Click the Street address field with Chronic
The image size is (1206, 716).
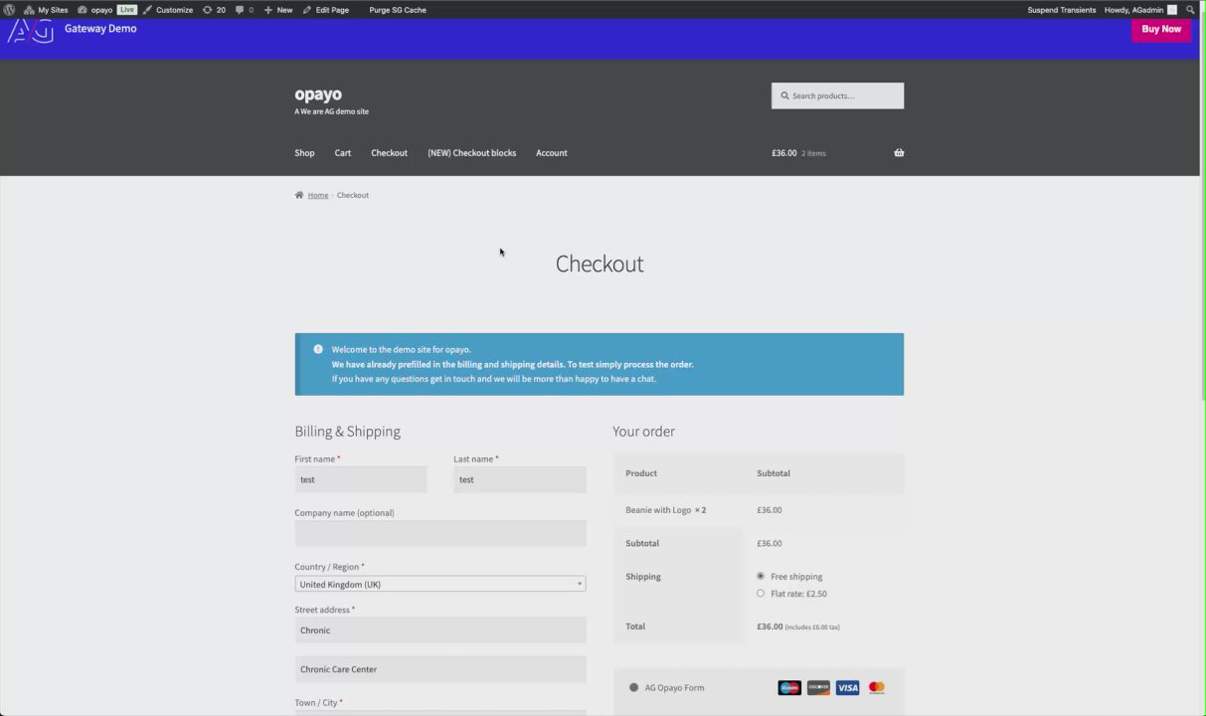pyautogui.click(x=440, y=630)
